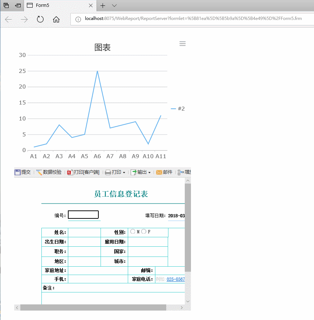
Task: Click the A10 x-axis label
Action: [148, 156]
